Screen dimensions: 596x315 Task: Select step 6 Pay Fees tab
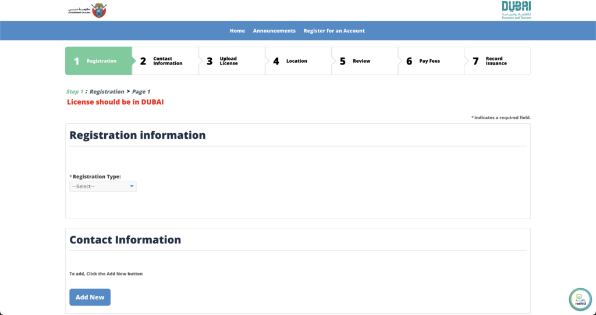tap(431, 60)
